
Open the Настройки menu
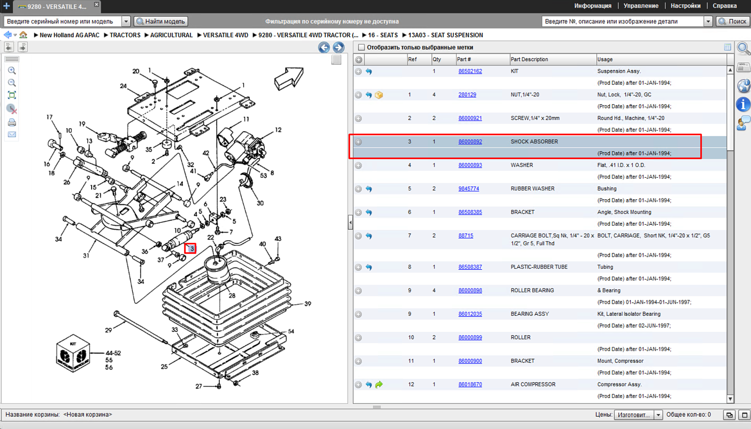[685, 6]
